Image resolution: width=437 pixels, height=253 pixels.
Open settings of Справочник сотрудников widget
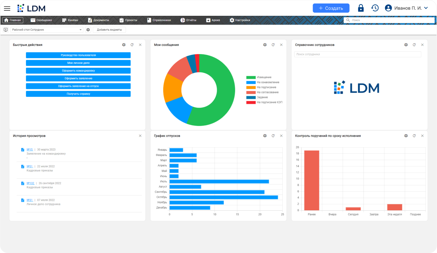406,45
